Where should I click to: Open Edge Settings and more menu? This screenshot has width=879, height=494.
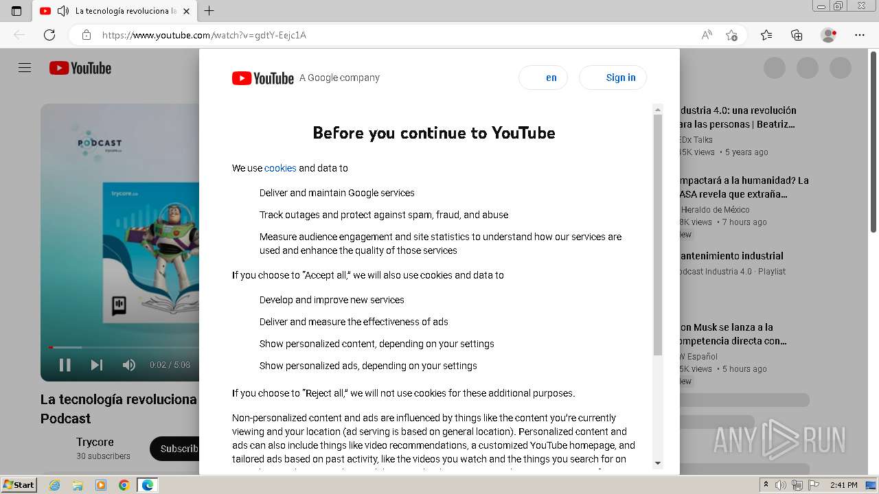pos(860,35)
